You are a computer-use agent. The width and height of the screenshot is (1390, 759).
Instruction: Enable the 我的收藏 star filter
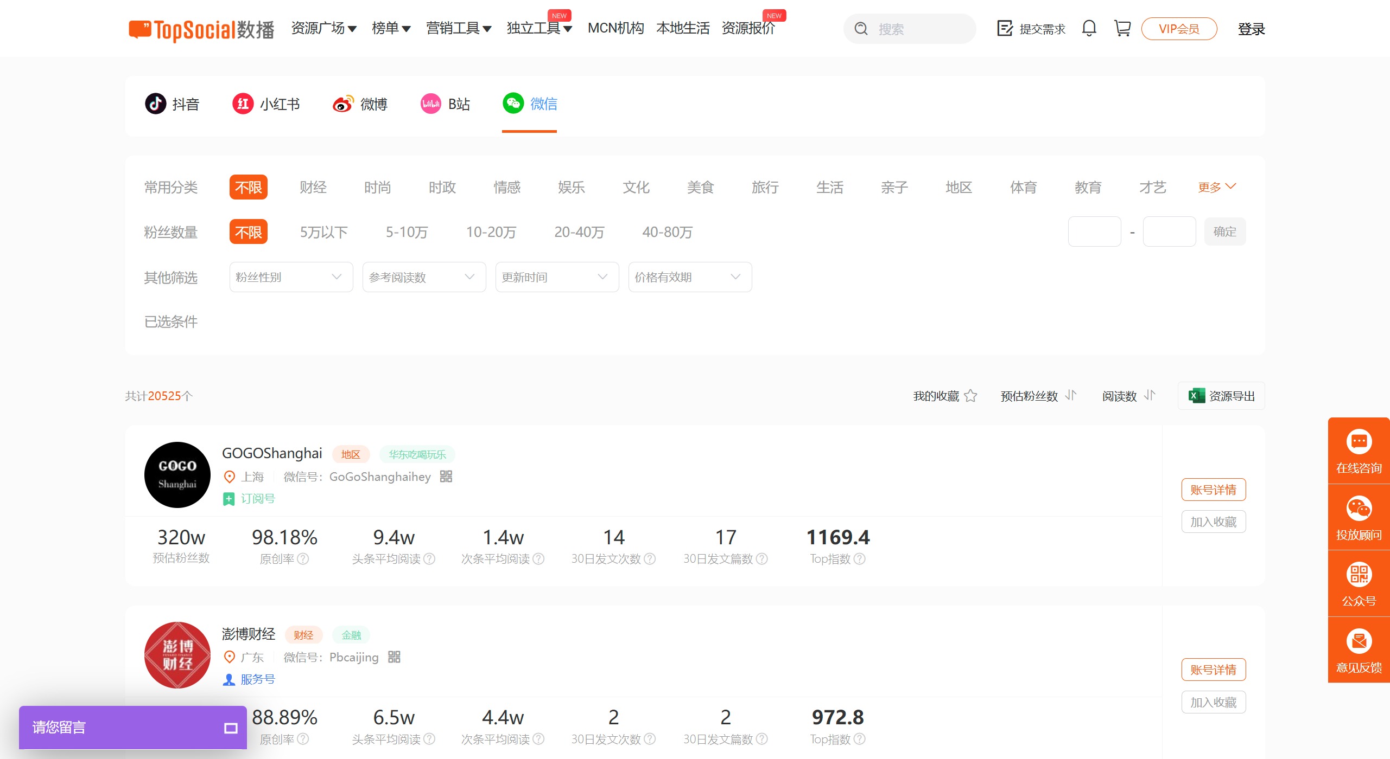tap(971, 396)
